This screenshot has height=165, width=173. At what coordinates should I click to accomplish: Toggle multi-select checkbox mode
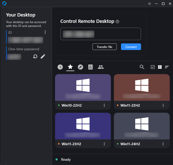click(153, 67)
